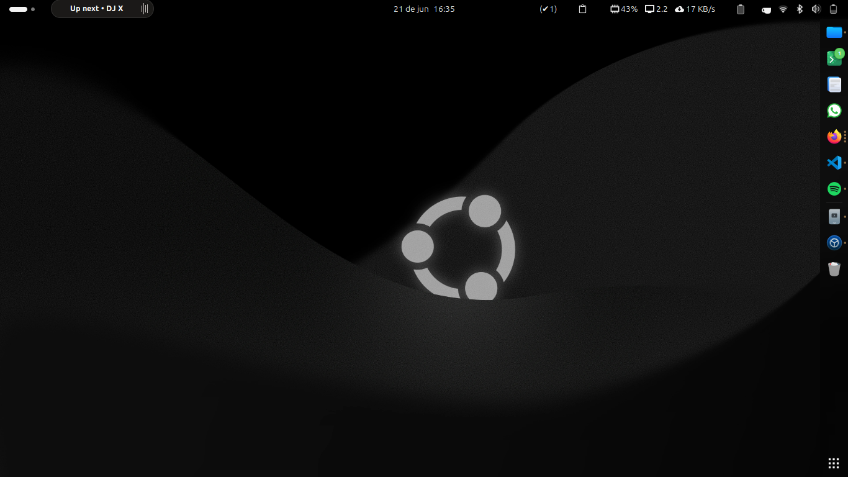Open WhatsApp from the dock
Image resolution: width=848 pixels, height=477 pixels.
834,111
